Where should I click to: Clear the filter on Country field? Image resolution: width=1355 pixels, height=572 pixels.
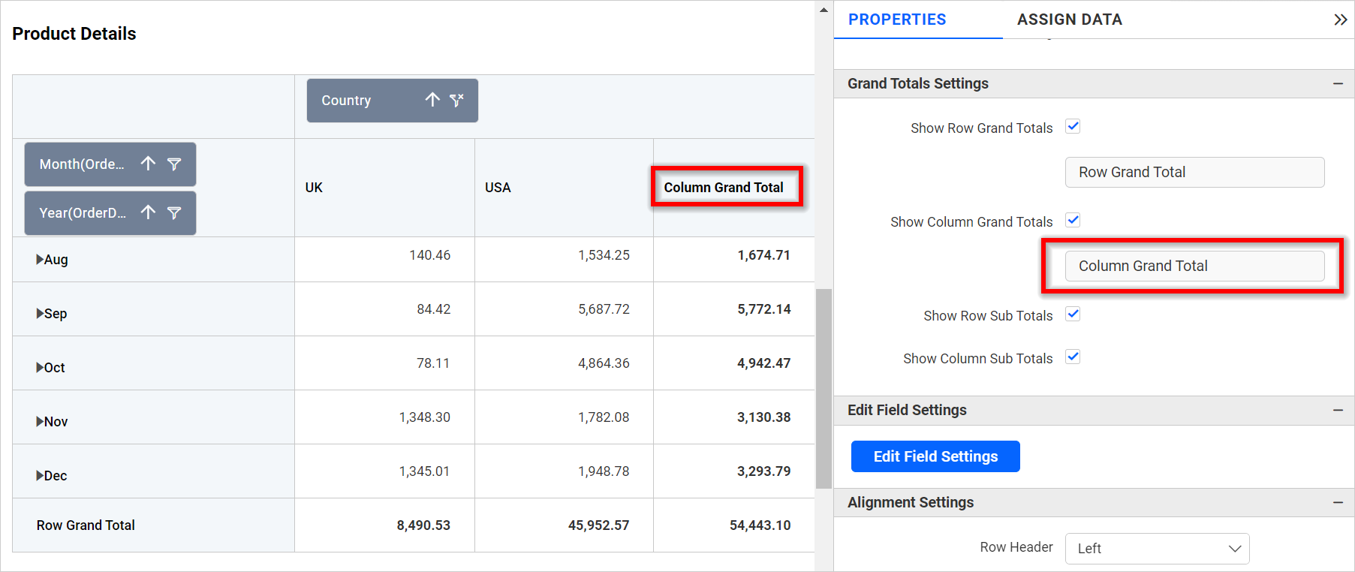click(456, 100)
